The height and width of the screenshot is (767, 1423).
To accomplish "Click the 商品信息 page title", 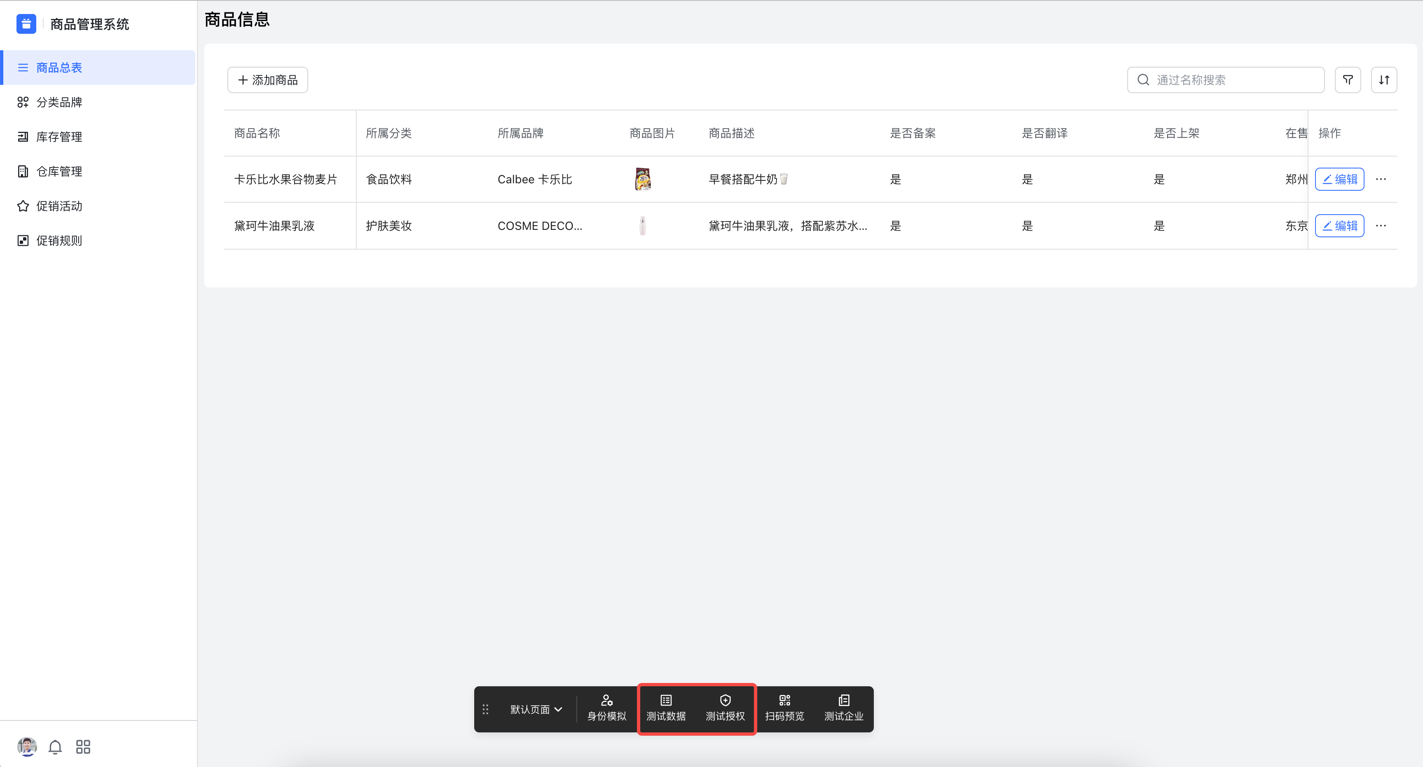I will 237,19.
